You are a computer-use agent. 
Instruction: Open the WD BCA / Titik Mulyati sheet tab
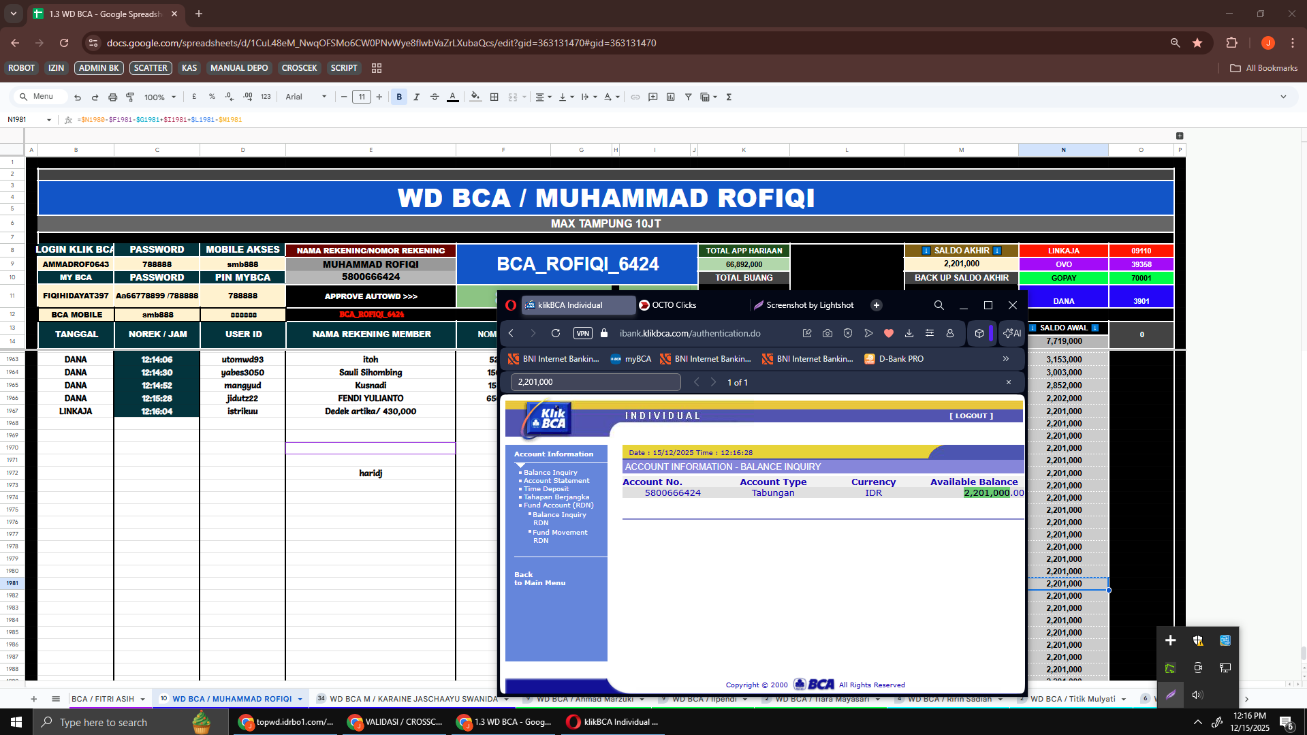tap(1073, 699)
